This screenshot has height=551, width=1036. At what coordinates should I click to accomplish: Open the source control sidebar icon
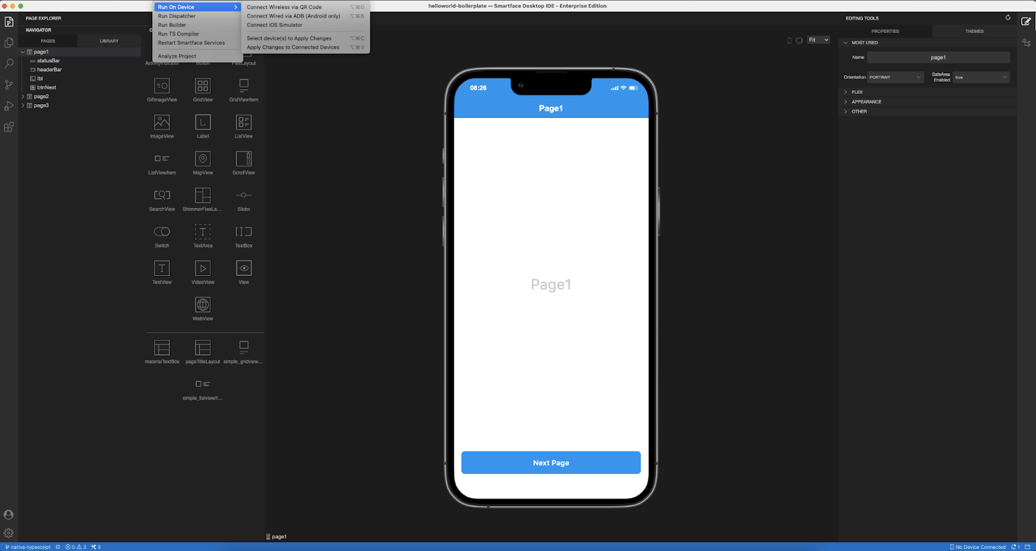9,85
